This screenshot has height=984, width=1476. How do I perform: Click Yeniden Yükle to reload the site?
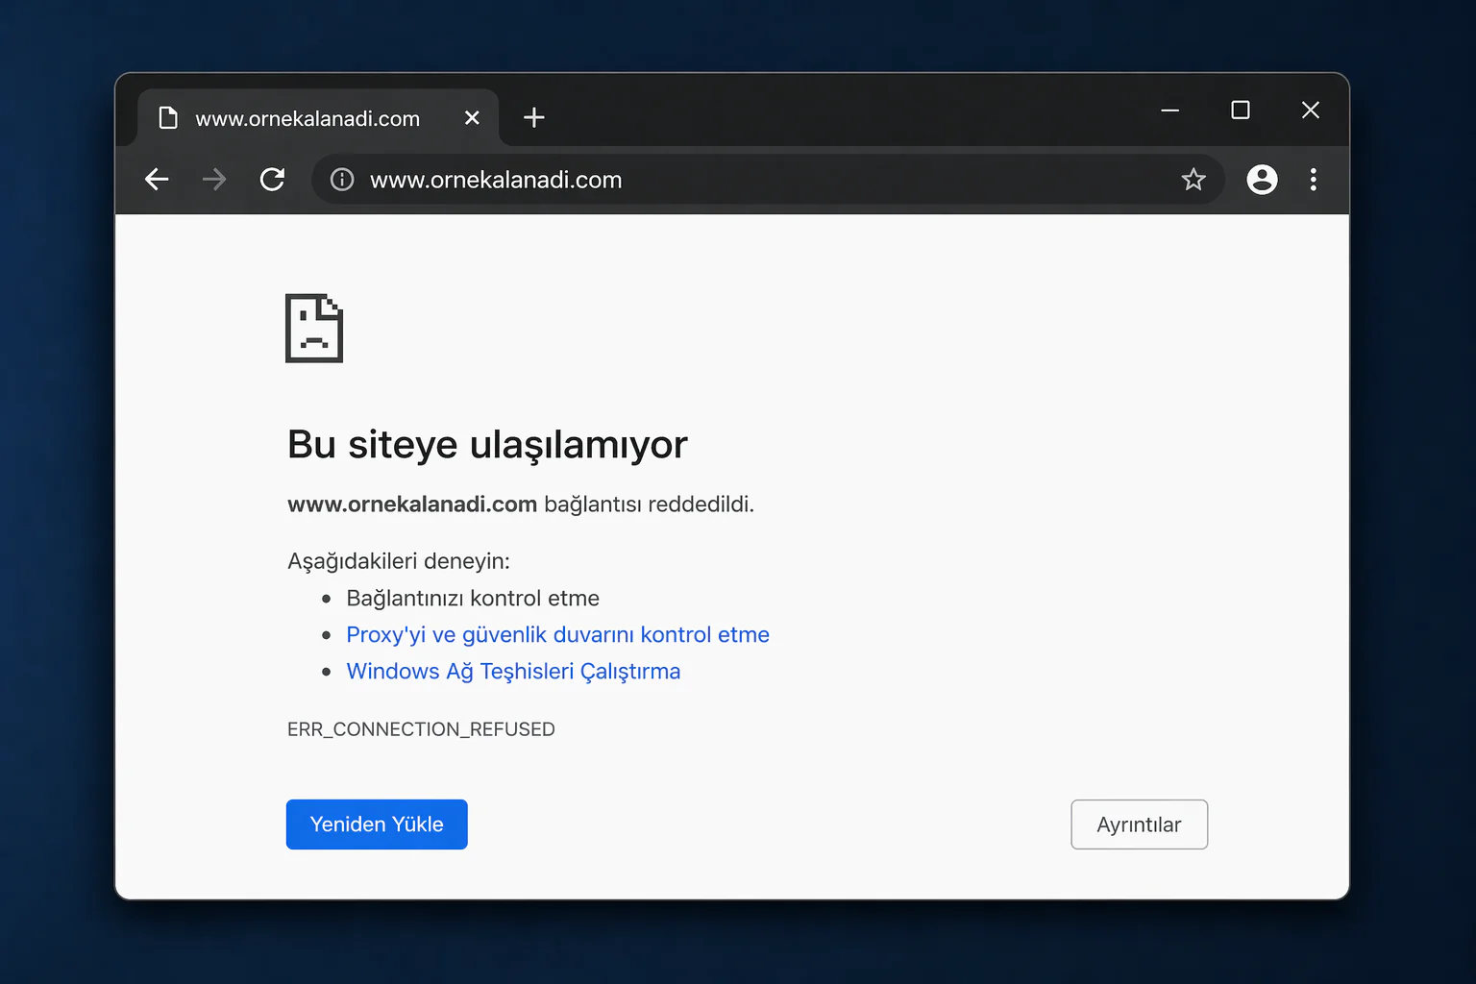377,824
